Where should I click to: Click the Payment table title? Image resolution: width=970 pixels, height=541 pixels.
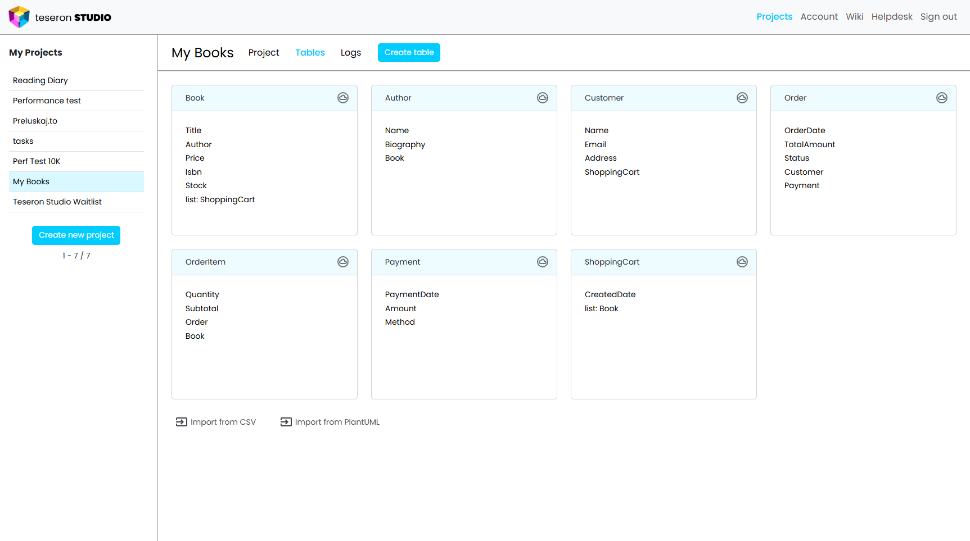[403, 262]
